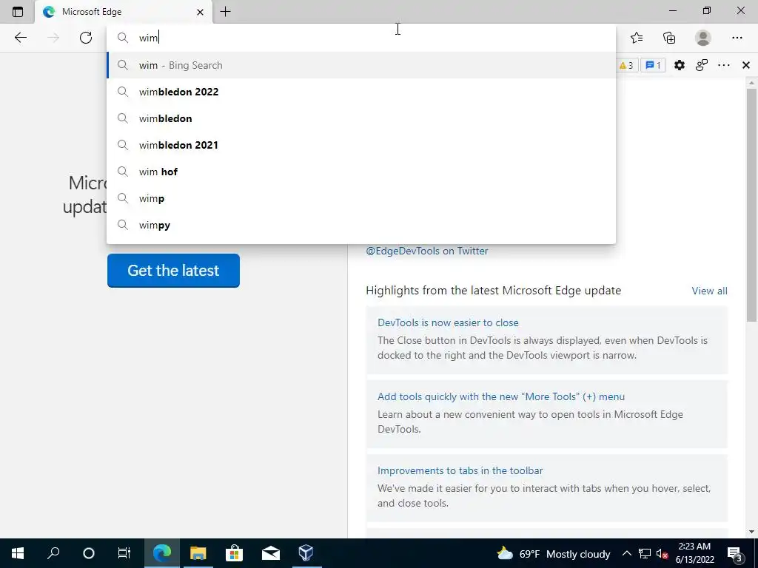Select the 'wimp' suggestion
Screen dimensions: 758x568
coord(361,198)
